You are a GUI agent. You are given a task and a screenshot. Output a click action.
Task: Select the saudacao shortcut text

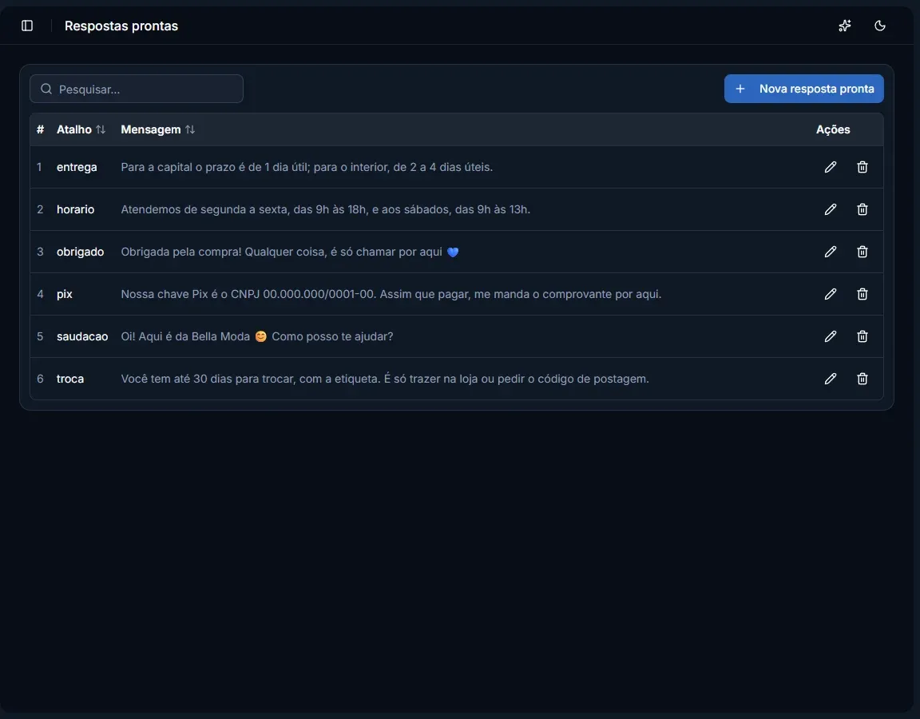pos(82,336)
